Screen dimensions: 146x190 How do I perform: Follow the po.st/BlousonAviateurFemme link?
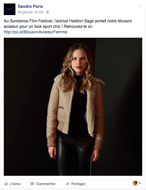click(35, 32)
